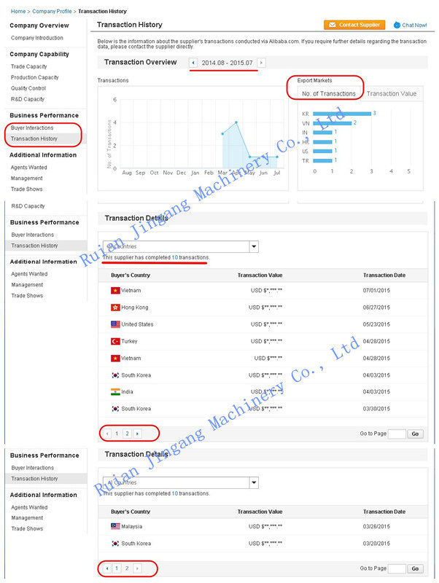439x583 pixels.
Task: Switch to the No. of Transactions tab
Action: (329, 94)
